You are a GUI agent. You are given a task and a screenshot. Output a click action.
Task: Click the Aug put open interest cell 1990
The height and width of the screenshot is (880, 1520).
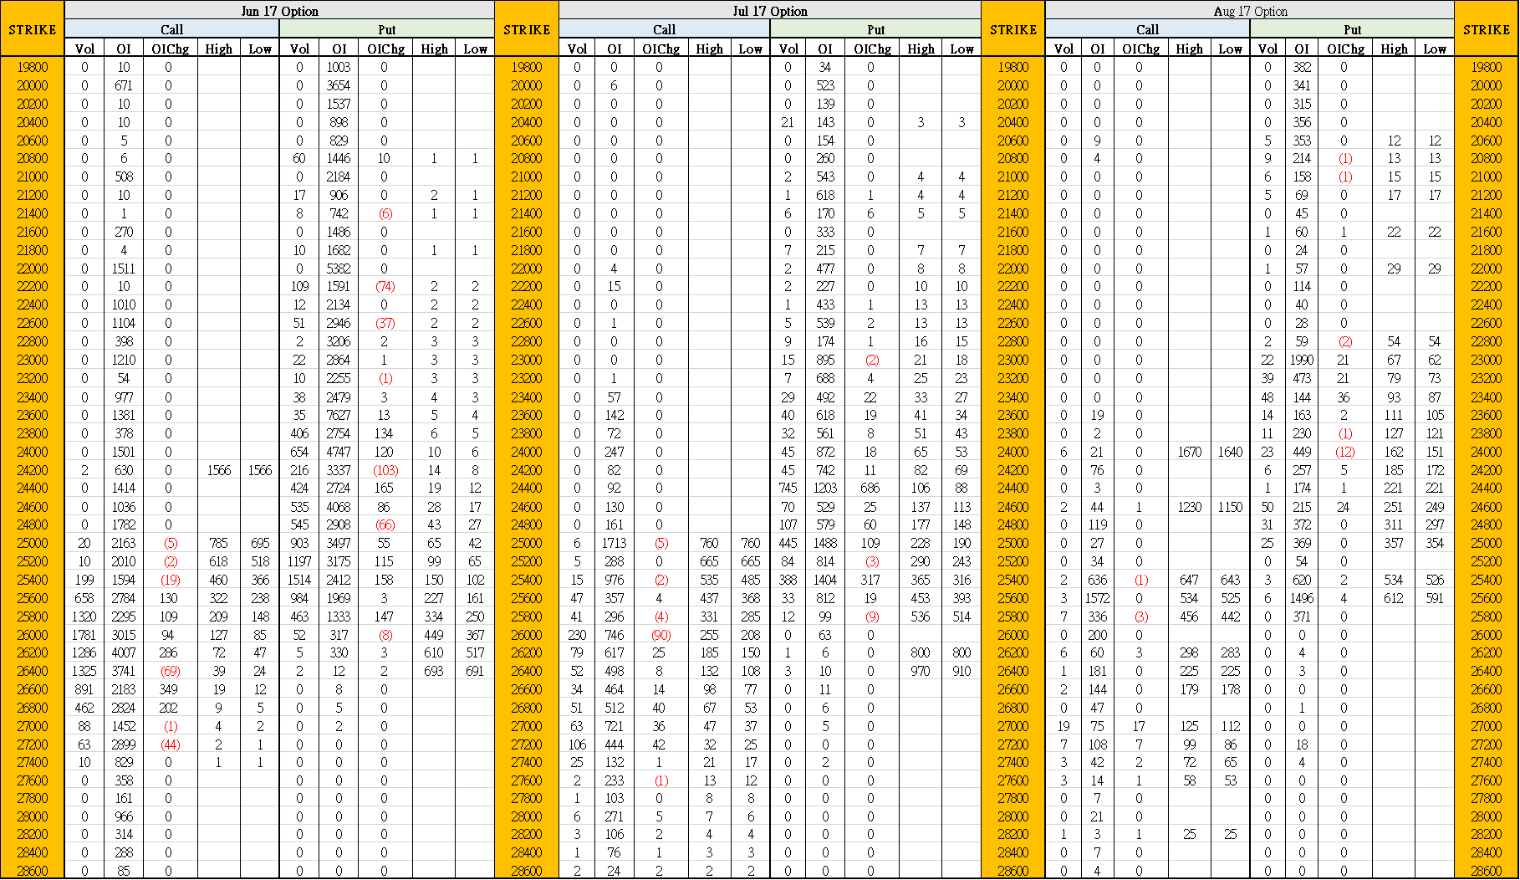(x=1302, y=360)
